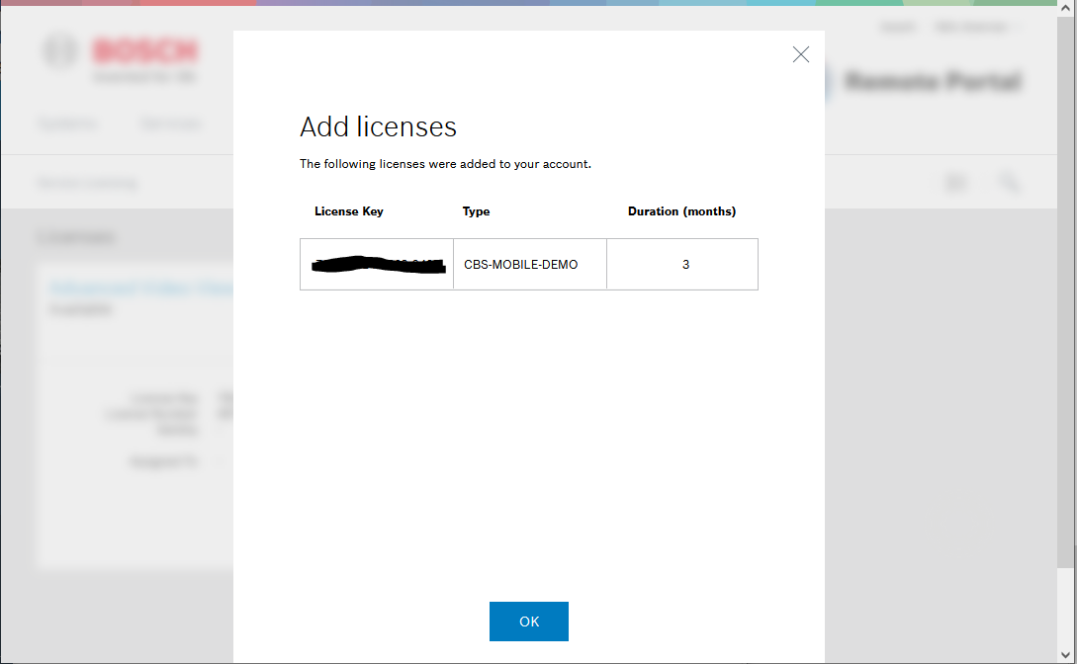
Task: Select the redacted license key cell
Action: tap(377, 265)
